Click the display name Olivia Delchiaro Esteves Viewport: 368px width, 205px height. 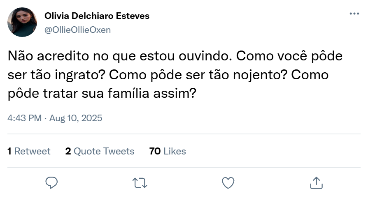tap(97, 16)
